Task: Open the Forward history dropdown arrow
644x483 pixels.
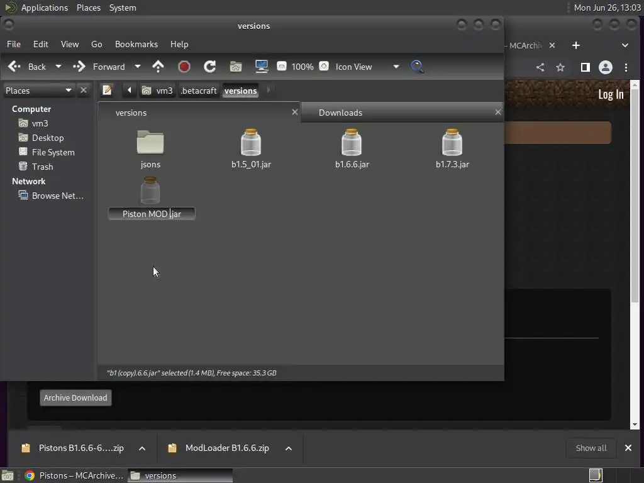Action: click(138, 67)
